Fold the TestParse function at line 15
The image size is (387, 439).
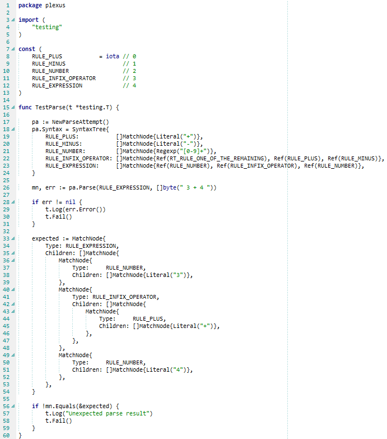(x=13, y=108)
